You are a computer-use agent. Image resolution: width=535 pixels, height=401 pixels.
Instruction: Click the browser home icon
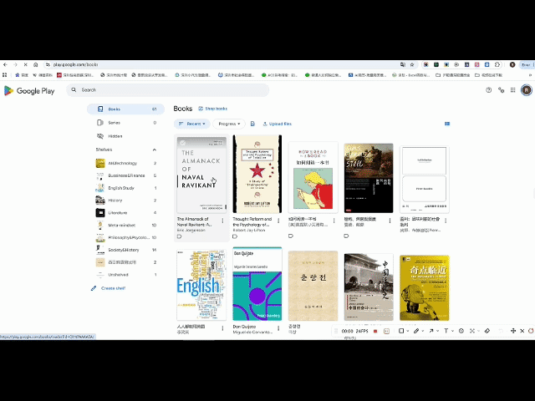pyautogui.click(x=35, y=64)
